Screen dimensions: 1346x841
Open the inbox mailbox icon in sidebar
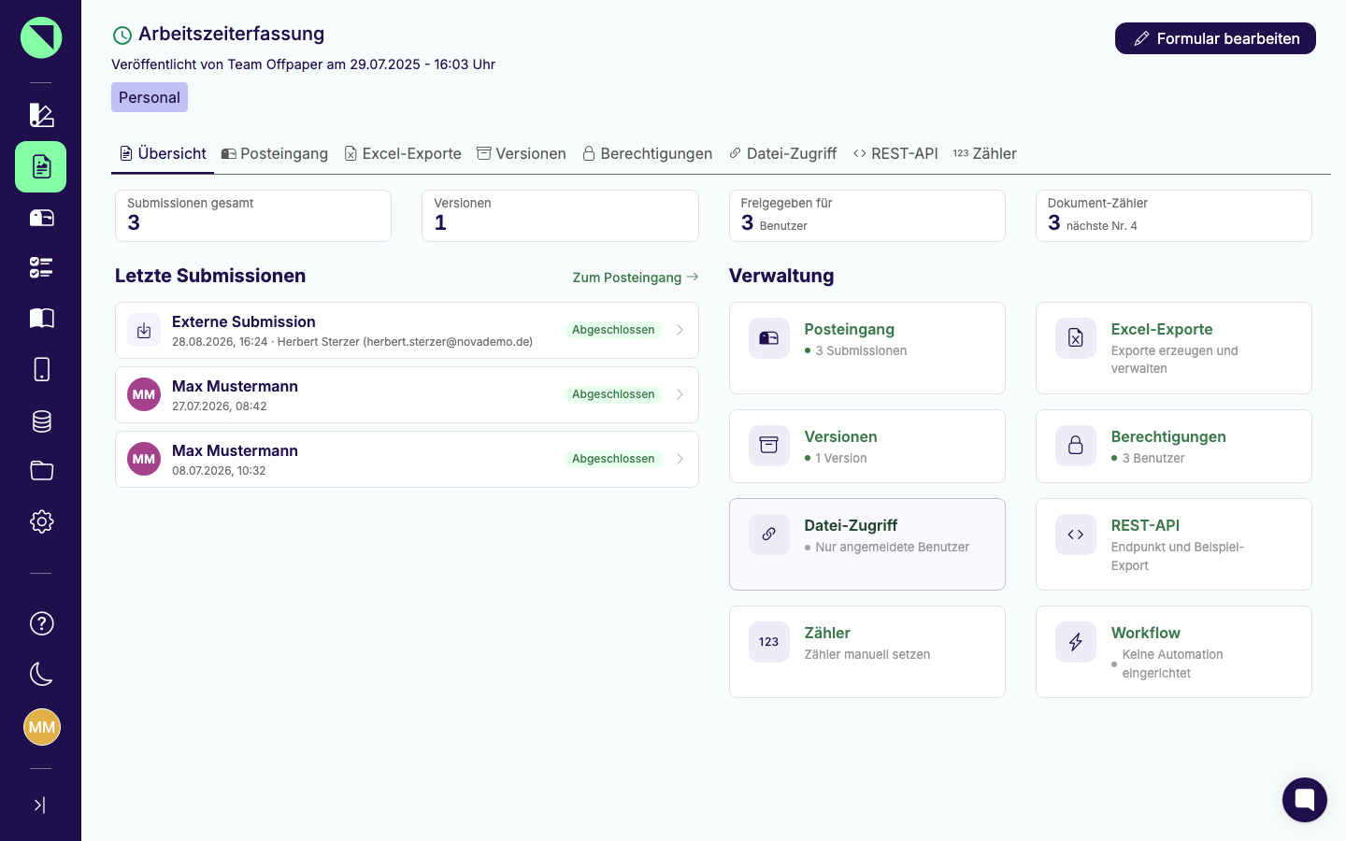pyautogui.click(x=41, y=218)
